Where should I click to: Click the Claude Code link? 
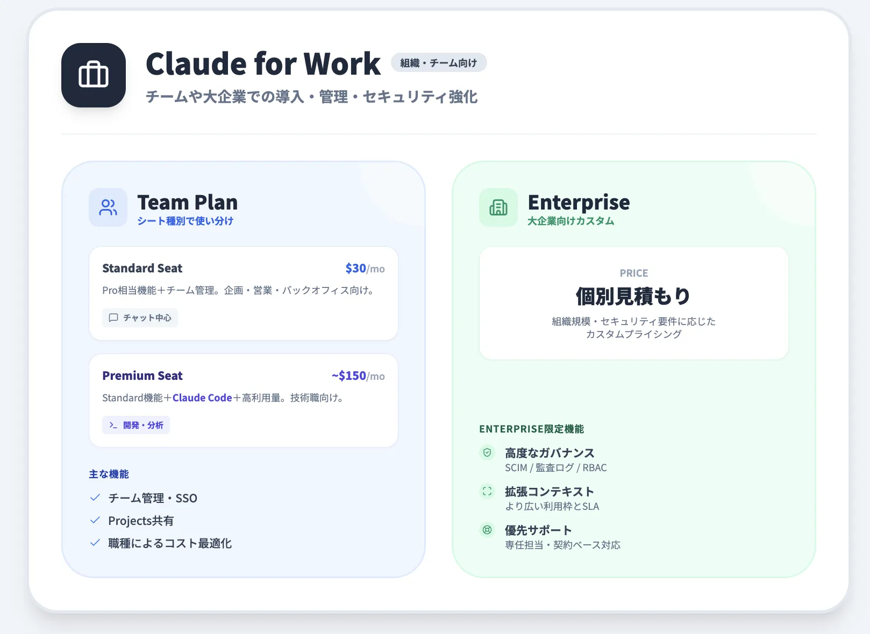[x=202, y=398]
